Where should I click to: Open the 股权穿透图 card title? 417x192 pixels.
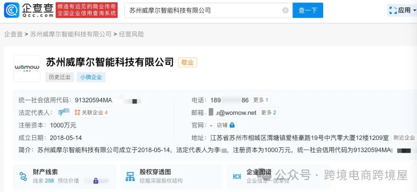155,172
